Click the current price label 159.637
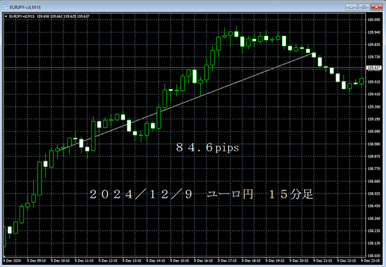386x267 pixels. pyautogui.click(x=374, y=67)
